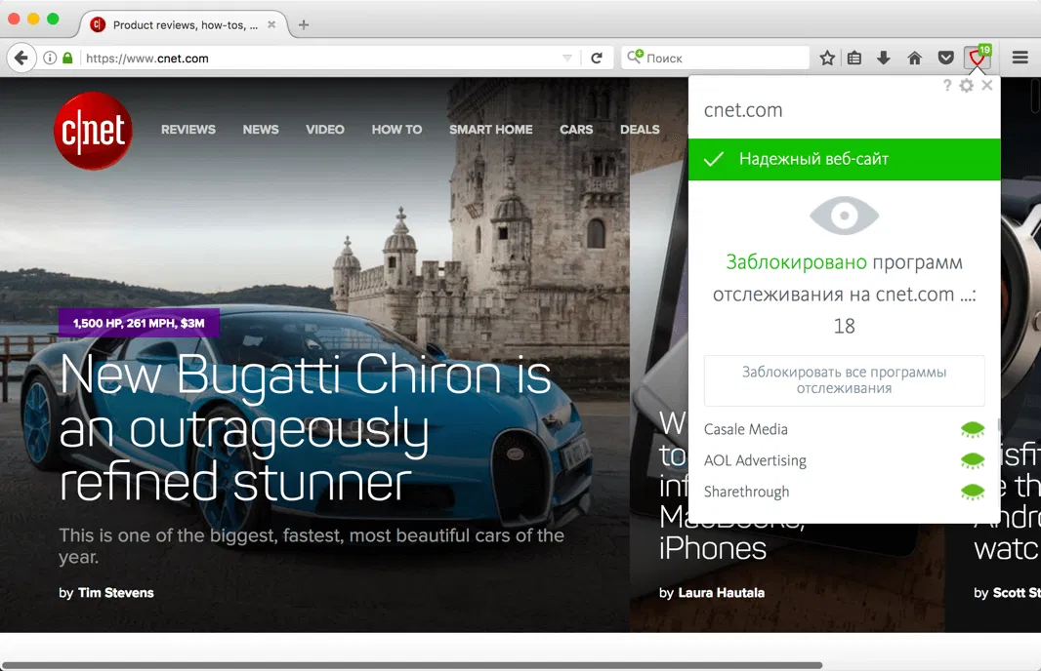Open the Pocket icon in toolbar

tap(945, 58)
